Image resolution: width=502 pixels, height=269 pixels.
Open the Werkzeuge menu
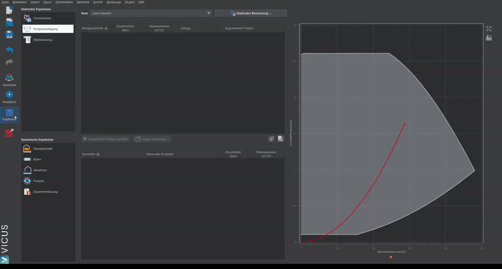(x=114, y=2)
